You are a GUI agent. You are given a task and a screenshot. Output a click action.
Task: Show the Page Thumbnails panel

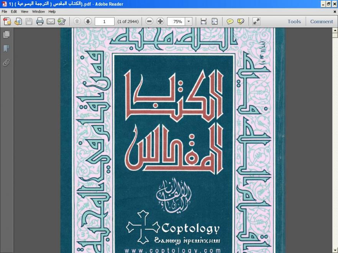(x=7, y=34)
